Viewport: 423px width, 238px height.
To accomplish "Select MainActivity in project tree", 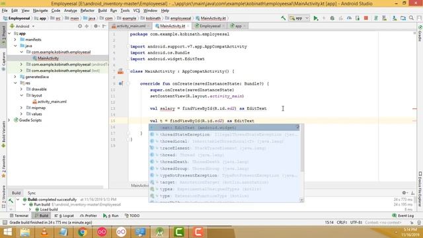I will pyautogui.click(x=48, y=58).
